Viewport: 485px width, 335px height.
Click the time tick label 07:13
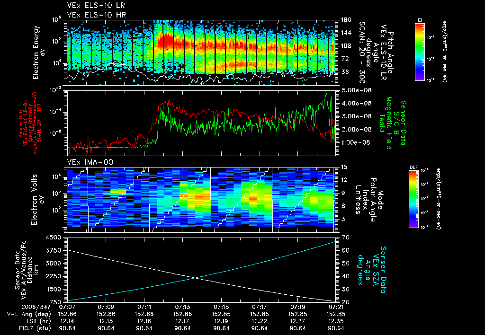[x=182, y=308]
